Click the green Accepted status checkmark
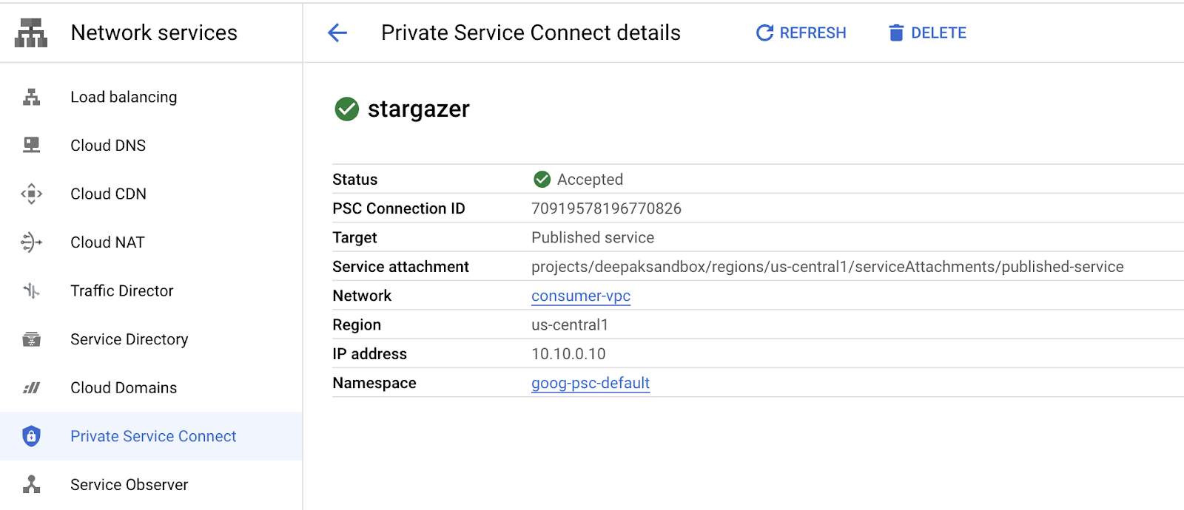 544,179
